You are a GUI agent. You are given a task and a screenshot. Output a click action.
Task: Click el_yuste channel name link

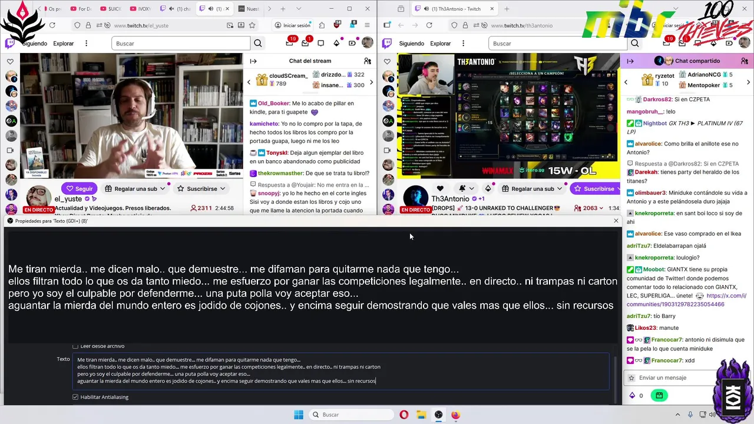coord(68,199)
